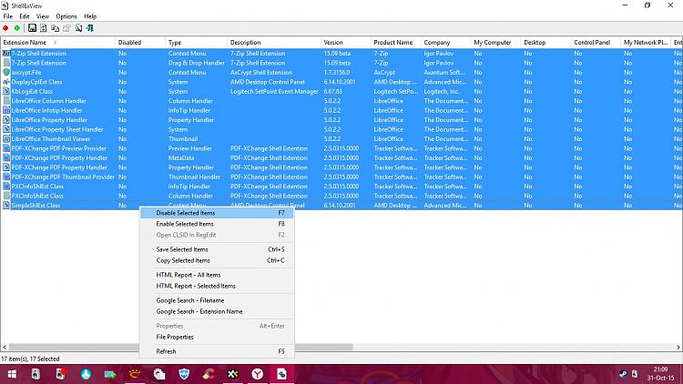
Task: Select the LibreOffice Column Handler row
Action: tap(341, 101)
